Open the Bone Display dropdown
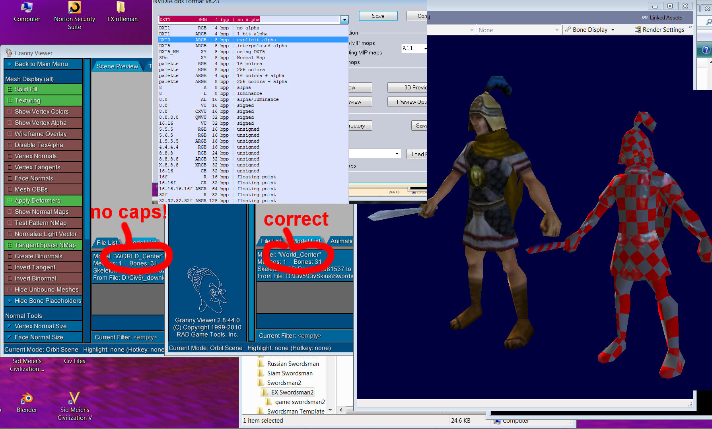 [x=613, y=30]
